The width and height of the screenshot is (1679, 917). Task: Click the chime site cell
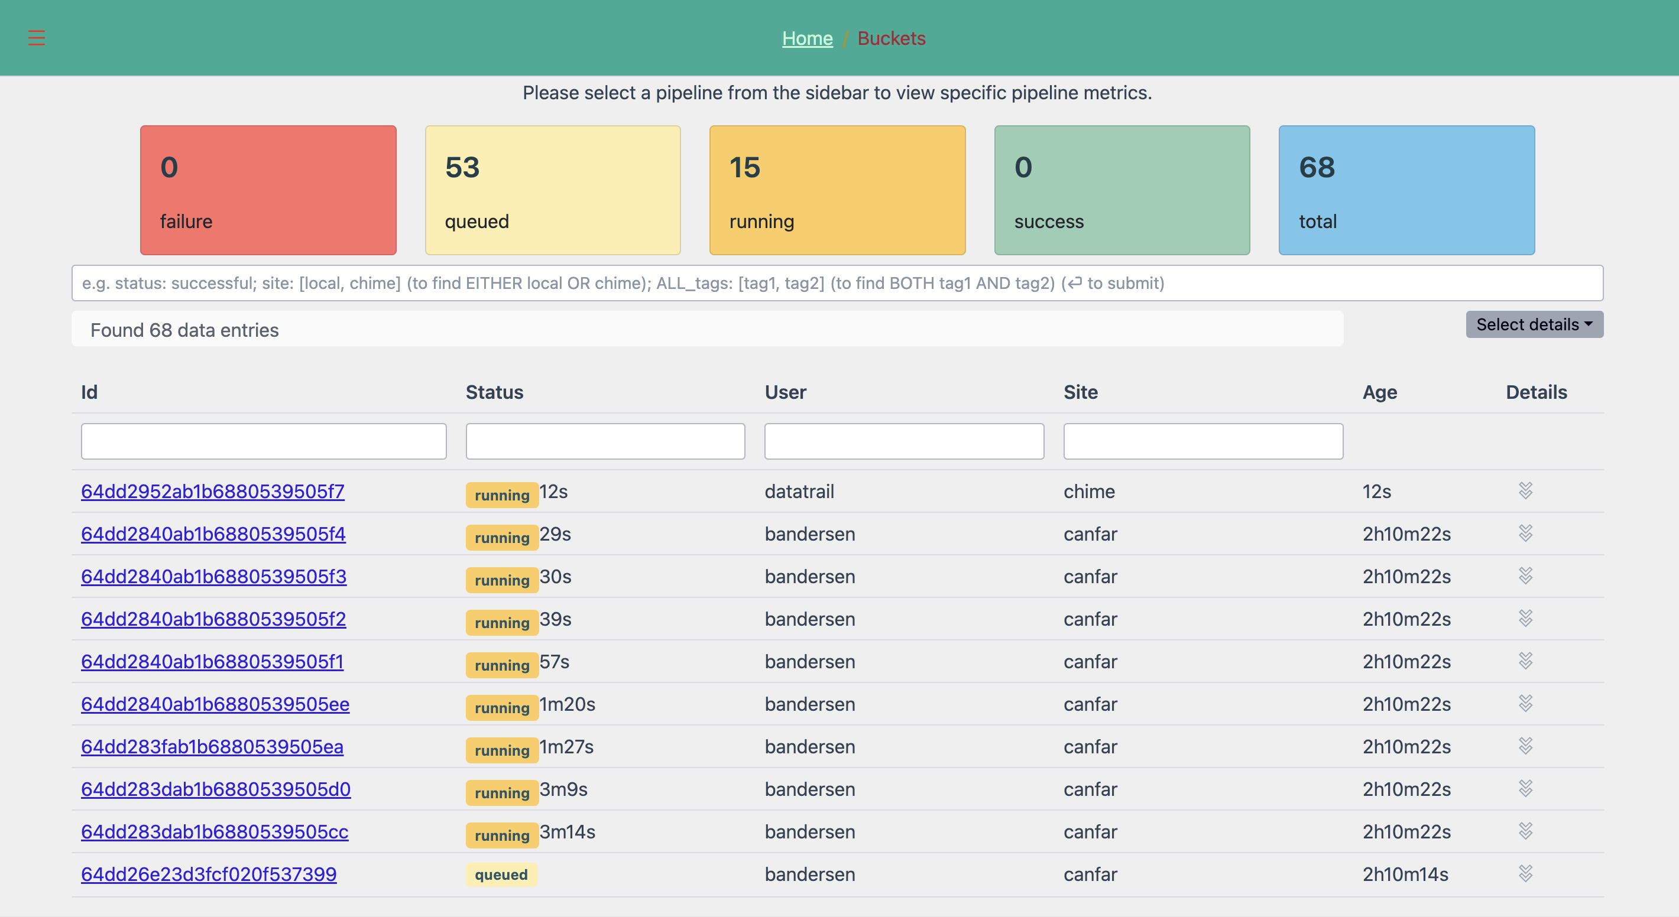1089,492
